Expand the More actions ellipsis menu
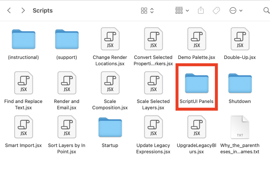 (236, 11)
